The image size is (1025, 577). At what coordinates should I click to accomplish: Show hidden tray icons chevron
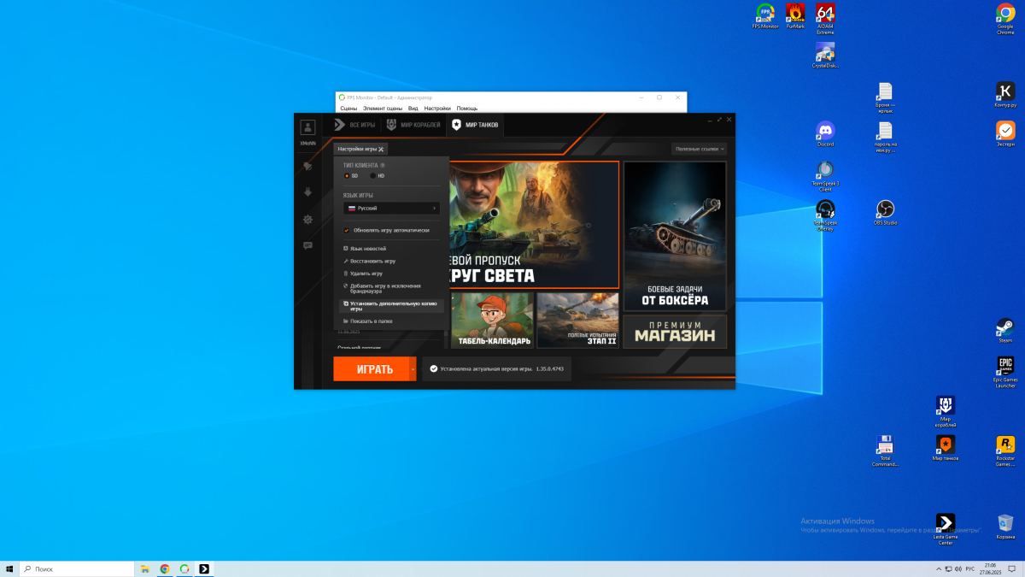pos(939,568)
